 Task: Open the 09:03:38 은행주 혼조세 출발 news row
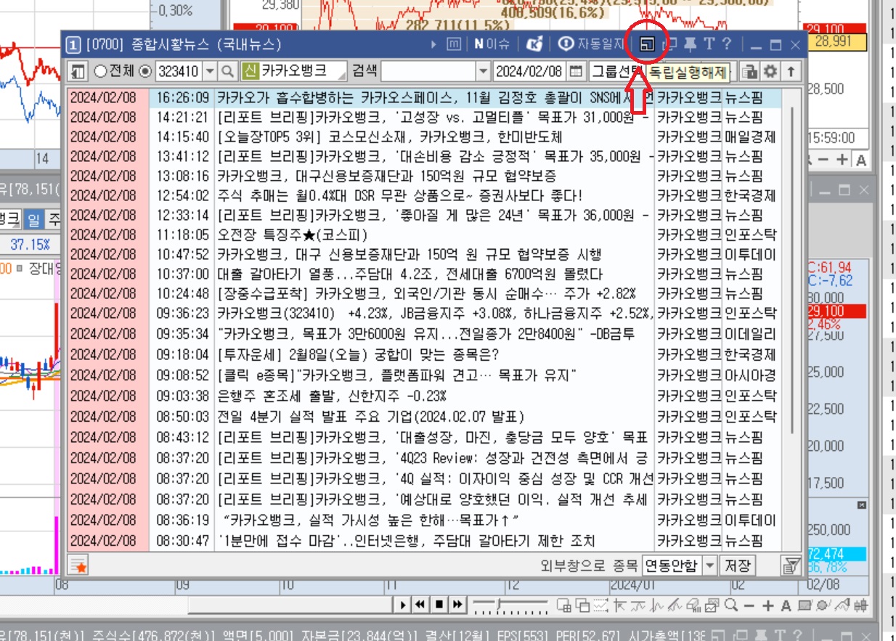(x=424, y=396)
